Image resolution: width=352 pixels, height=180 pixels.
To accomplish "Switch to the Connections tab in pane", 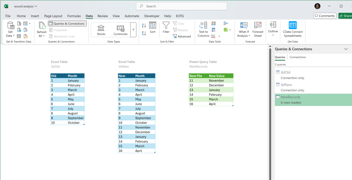I will point(298,57).
